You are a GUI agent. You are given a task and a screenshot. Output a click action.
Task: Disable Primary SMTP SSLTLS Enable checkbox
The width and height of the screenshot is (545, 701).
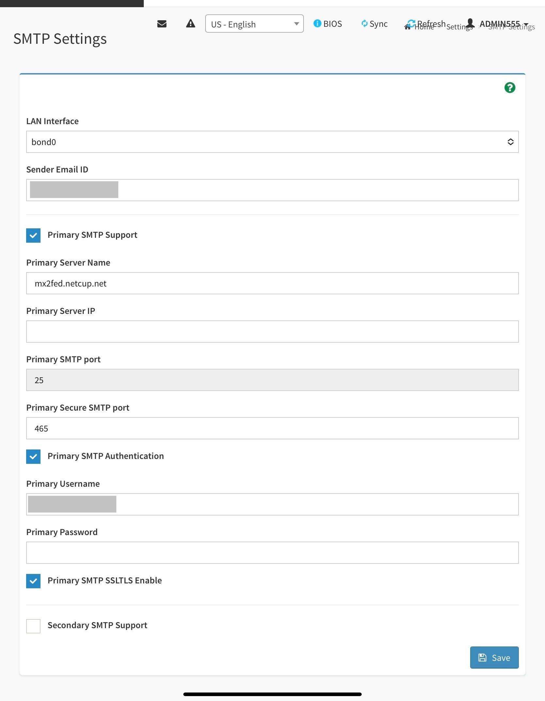coord(33,581)
